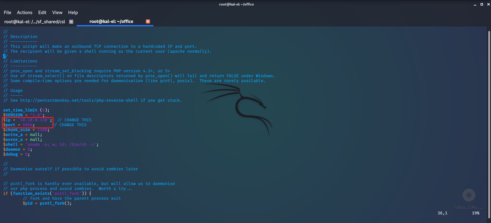The height and width of the screenshot is (223, 491).
Task: Click the $debug = 0 line
Action: point(17,154)
